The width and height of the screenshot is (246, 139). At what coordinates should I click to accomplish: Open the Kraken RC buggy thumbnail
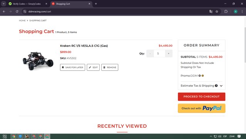click(38, 61)
